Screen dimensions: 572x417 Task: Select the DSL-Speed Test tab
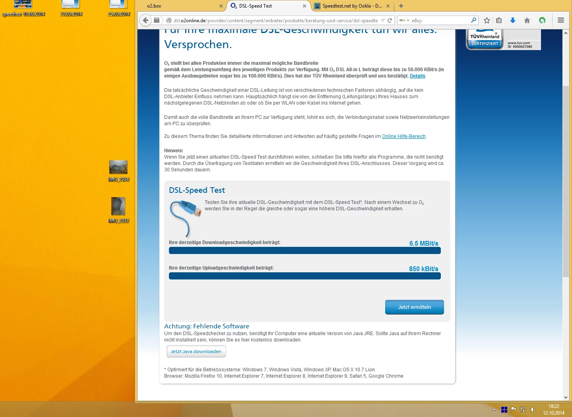[268, 6]
